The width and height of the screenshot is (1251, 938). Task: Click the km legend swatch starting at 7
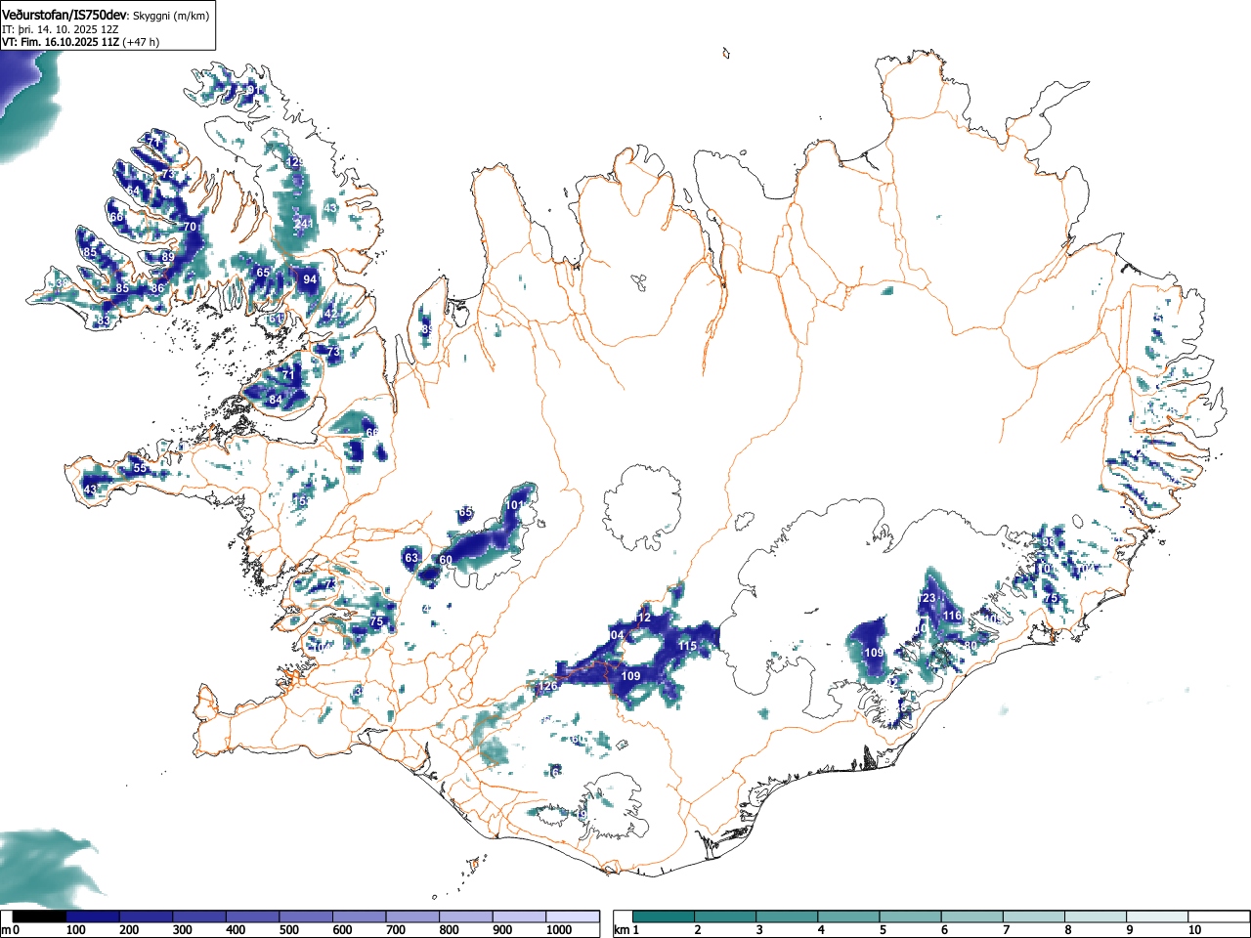[x=1033, y=917]
